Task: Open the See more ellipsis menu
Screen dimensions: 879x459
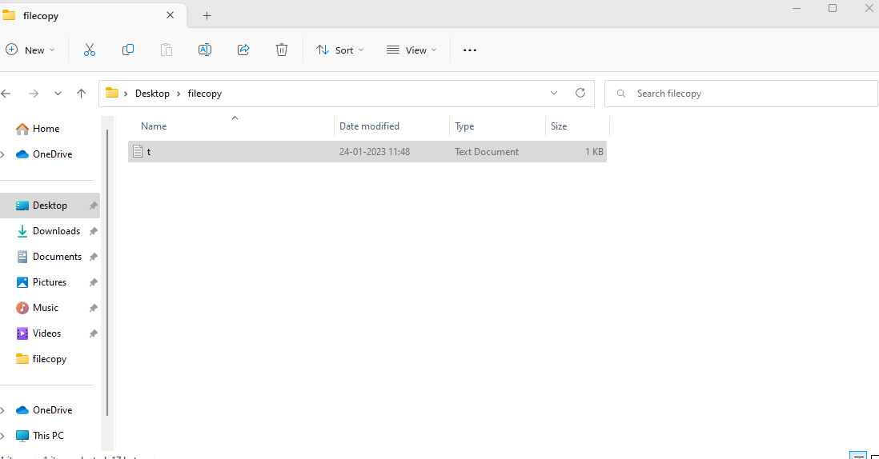Action: click(x=470, y=50)
